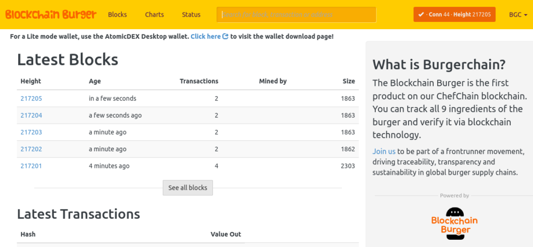Click the Height column header
The height and width of the screenshot is (247, 533).
tap(31, 81)
